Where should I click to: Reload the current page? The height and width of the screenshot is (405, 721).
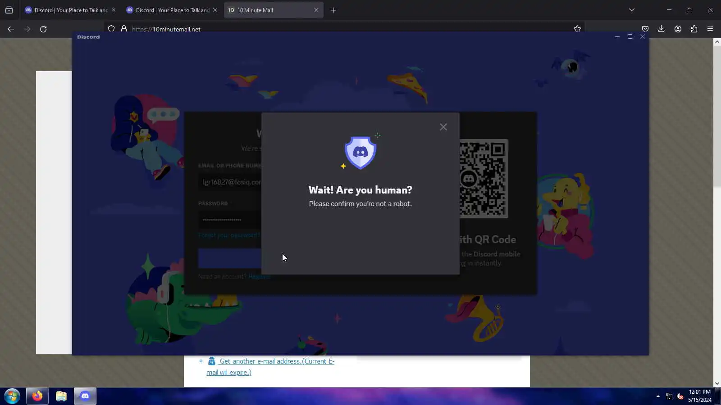click(x=43, y=29)
